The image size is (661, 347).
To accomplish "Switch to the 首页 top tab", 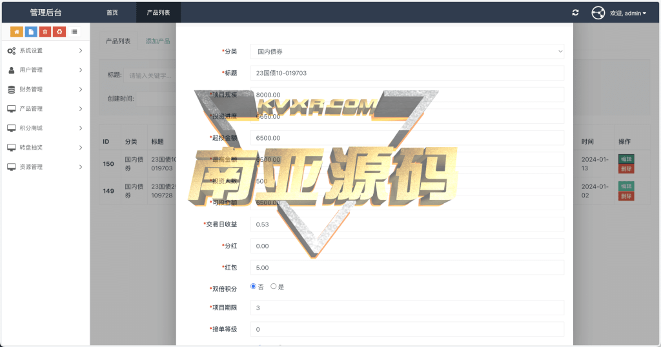I will point(112,13).
